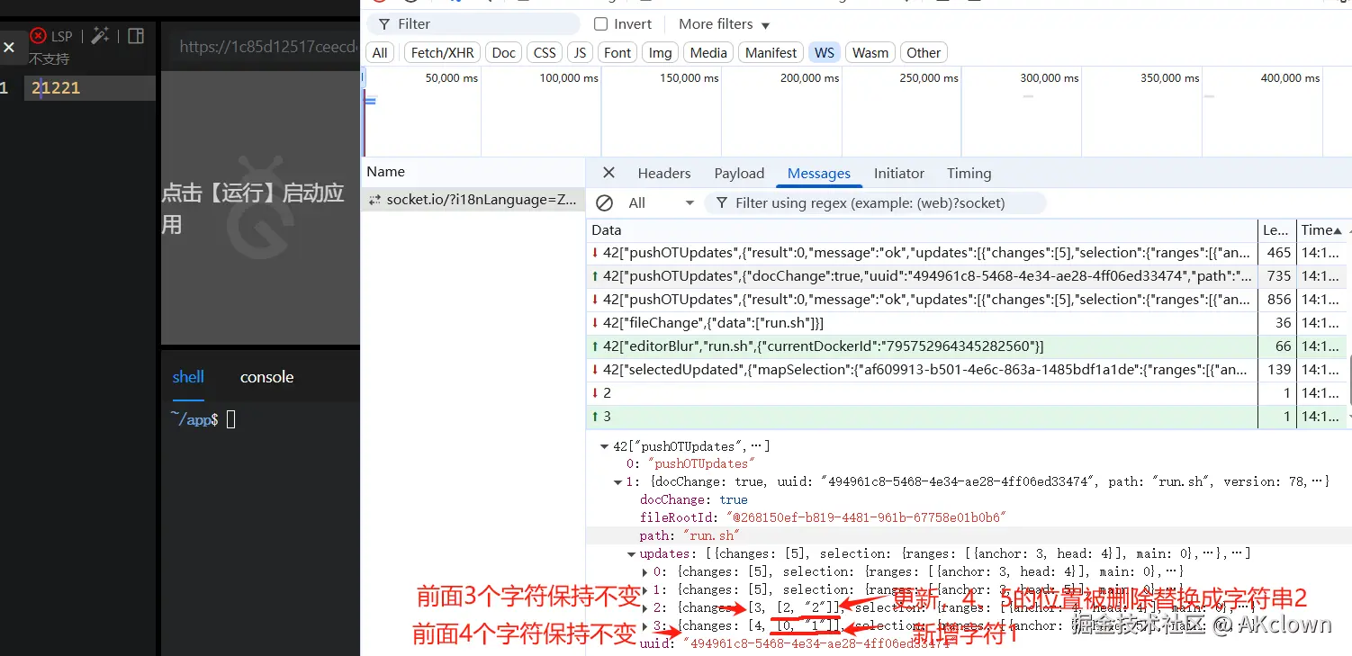The image size is (1352, 656).
Task: Select the CSS filter
Action: pos(545,53)
